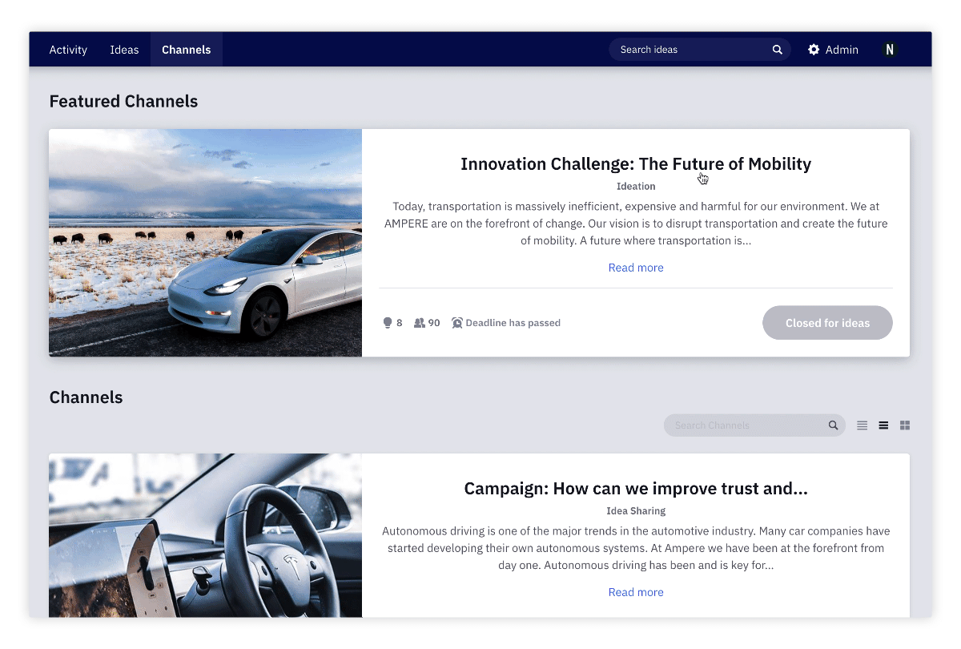Open Innovation Challenge: The Future of Mobility title
The width and height of the screenshot is (961, 649).
tap(636, 164)
